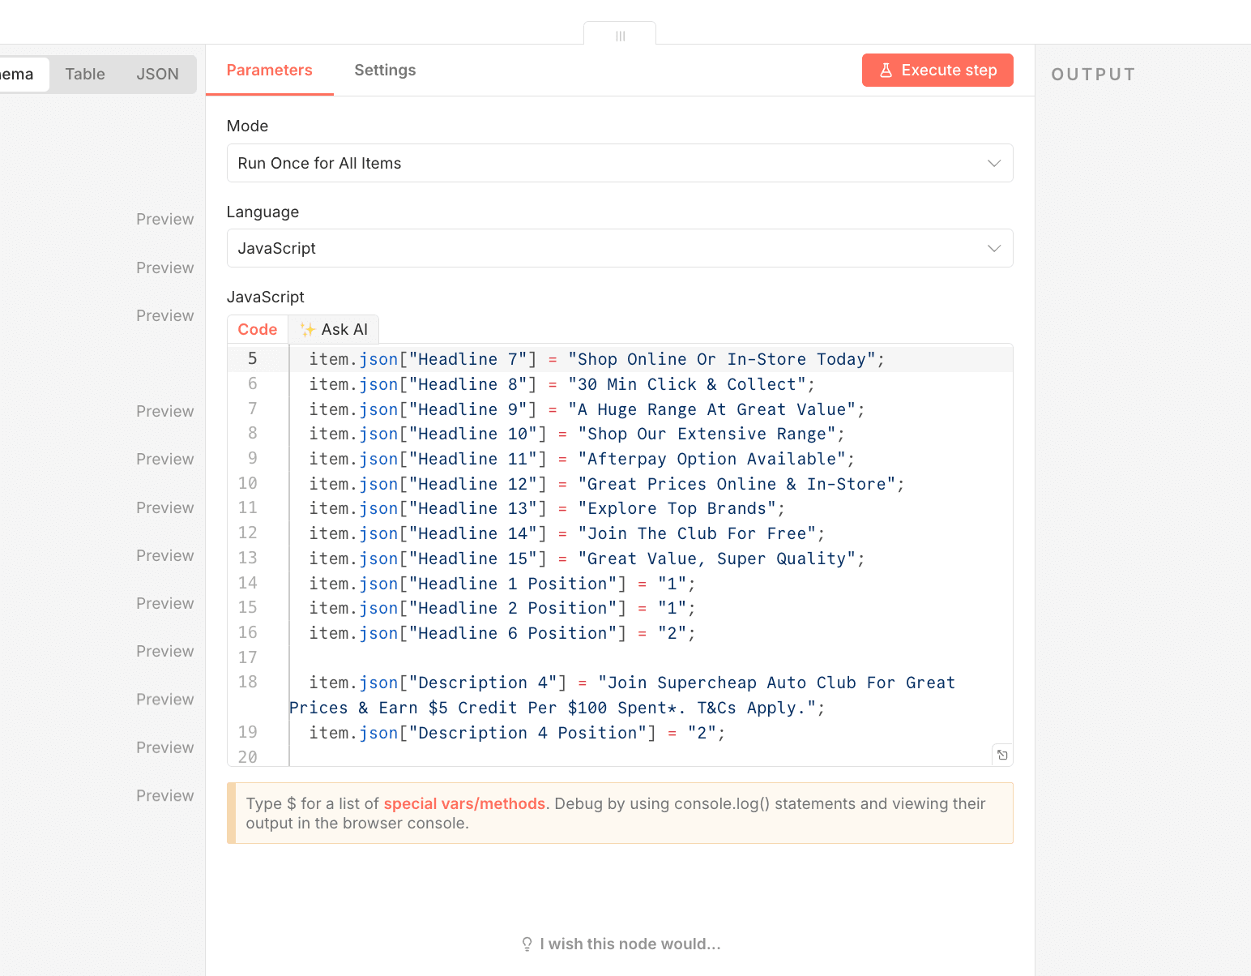
Task: Place cursor on Headline 15 code line
Action: [587, 559]
